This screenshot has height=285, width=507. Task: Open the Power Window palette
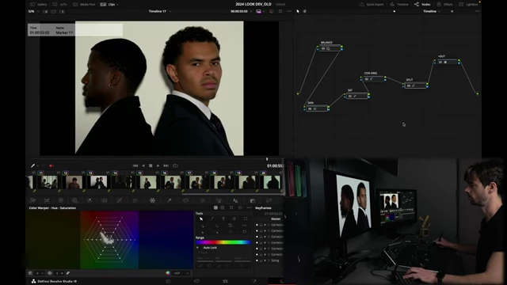[186, 200]
